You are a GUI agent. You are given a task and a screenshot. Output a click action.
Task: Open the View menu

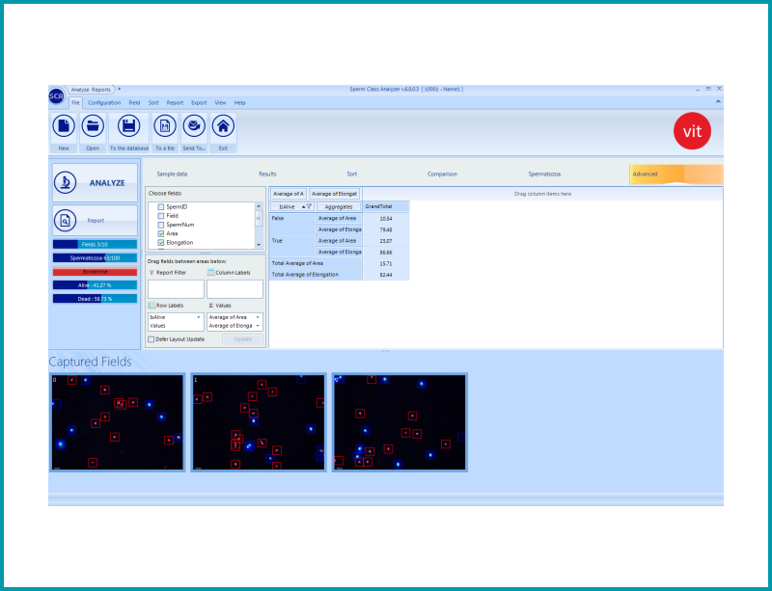(220, 103)
